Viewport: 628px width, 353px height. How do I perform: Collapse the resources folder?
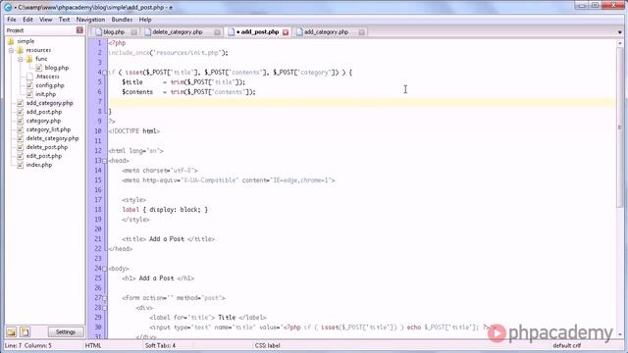coord(11,50)
